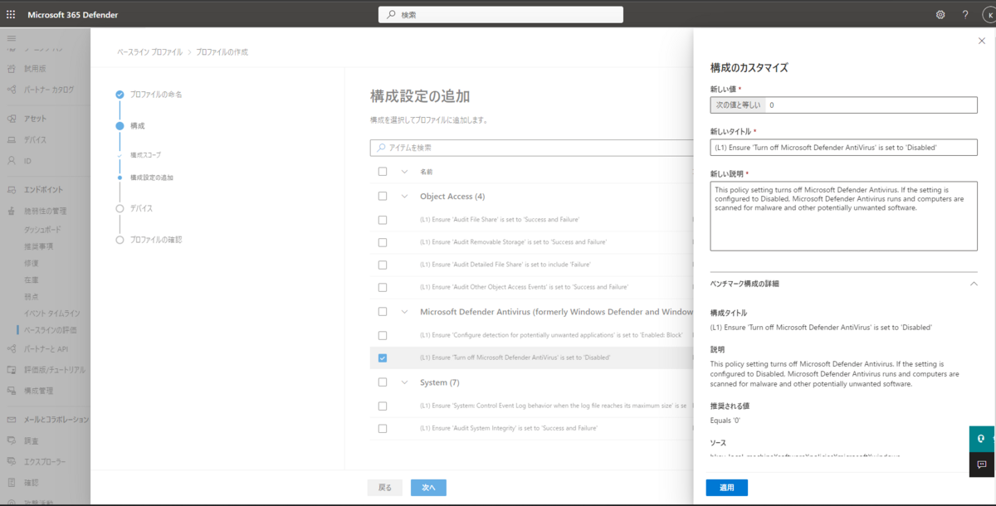Close the 構成のカスタマイズ panel
Image resolution: width=996 pixels, height=506 pixels.
[982, 40]
